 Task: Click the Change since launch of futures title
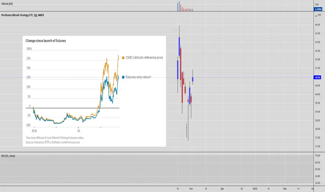(x=46, y=41)
